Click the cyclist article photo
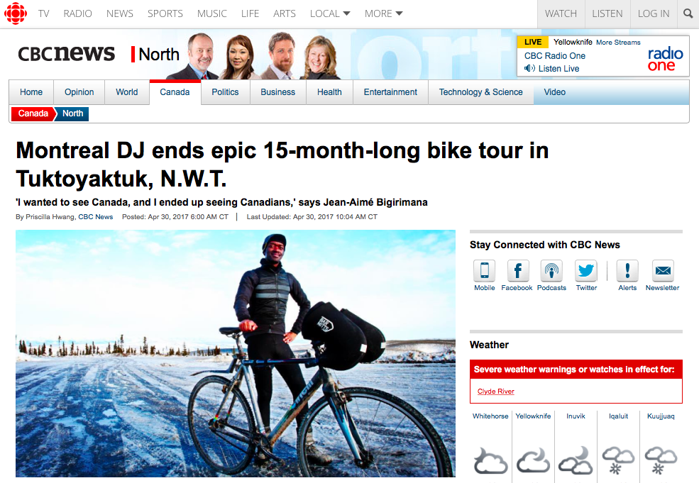The image size is (699, 483). tap(236, 353)
